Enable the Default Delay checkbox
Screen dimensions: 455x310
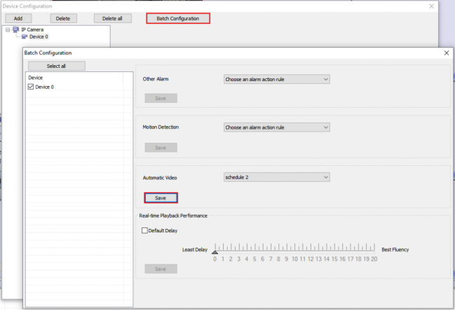click(x=145, y=230)
